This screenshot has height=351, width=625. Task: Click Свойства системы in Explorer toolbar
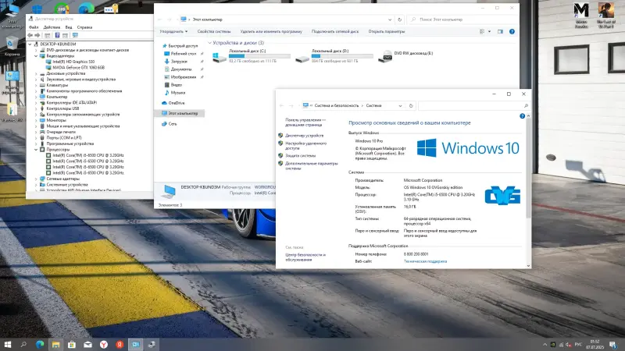click(x=214, y=31)
